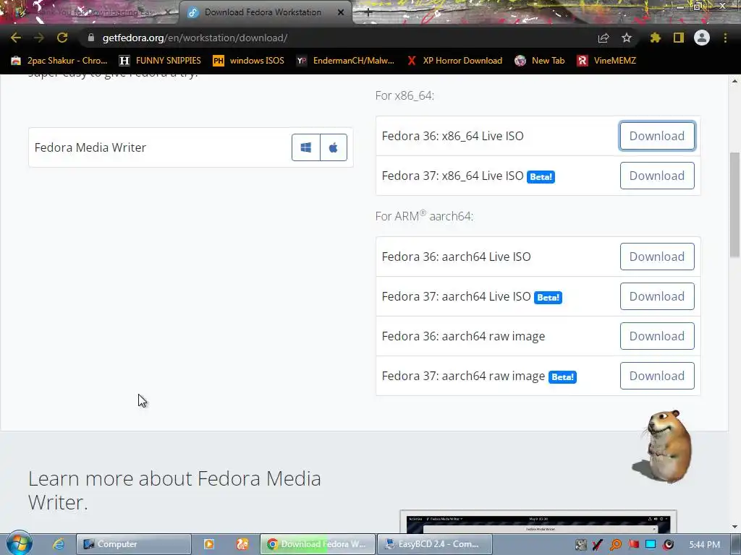Download Fedora 37 aarch64 raw image
The image size is (741, 555).
coord(657,376)
